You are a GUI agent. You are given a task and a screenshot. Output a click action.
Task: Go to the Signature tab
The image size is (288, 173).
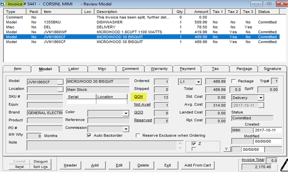coord(272,69)
